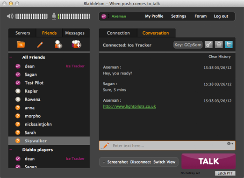Open the Connection tab

pos(118,33)
